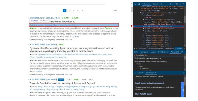Close the What's new drawer tab
This screenshot has height=101, width=198.
(x=156, y=73)
